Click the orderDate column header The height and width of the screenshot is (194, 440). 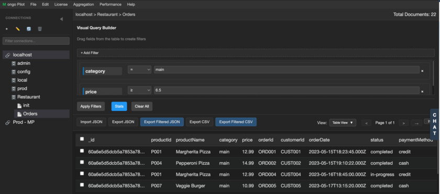319,140
